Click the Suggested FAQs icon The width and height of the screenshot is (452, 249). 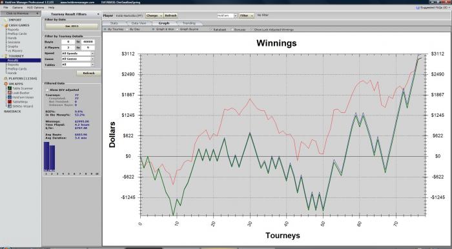coord(418,8)
